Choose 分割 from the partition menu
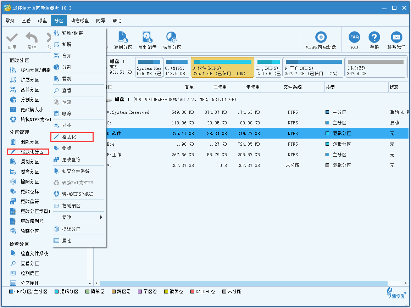Image resolution: width=411 pixels, height=308 pixels. click(x=79, y=67)
